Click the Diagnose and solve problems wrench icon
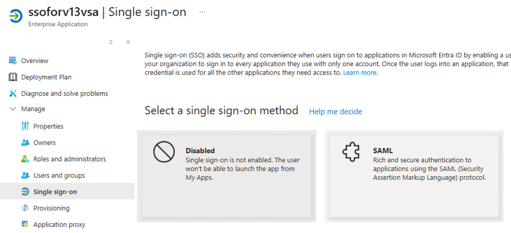Image resolution: width=511 pixels, height=233 pixels. 13,93
